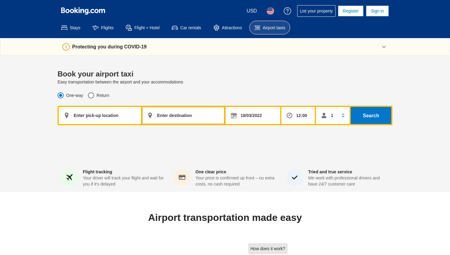Click the One clear price title text
450x255 pixels.
point(211,172)
